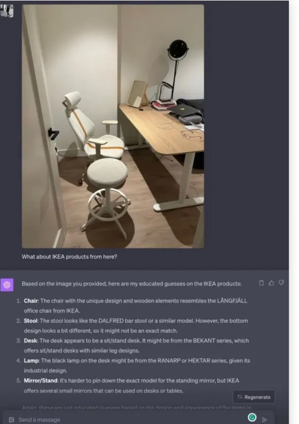Open the green Grammarly icon

(252, 418)
